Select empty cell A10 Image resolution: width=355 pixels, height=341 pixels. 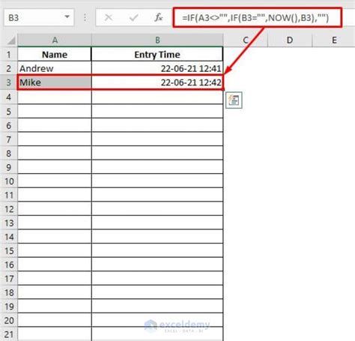click(55, 181)
